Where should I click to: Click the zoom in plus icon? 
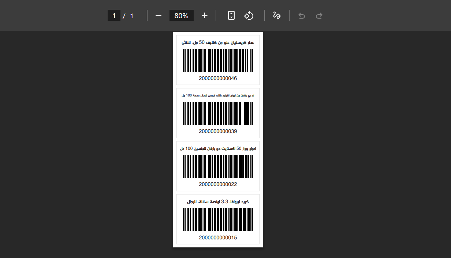pyautogui.click(x=205, y=16)
